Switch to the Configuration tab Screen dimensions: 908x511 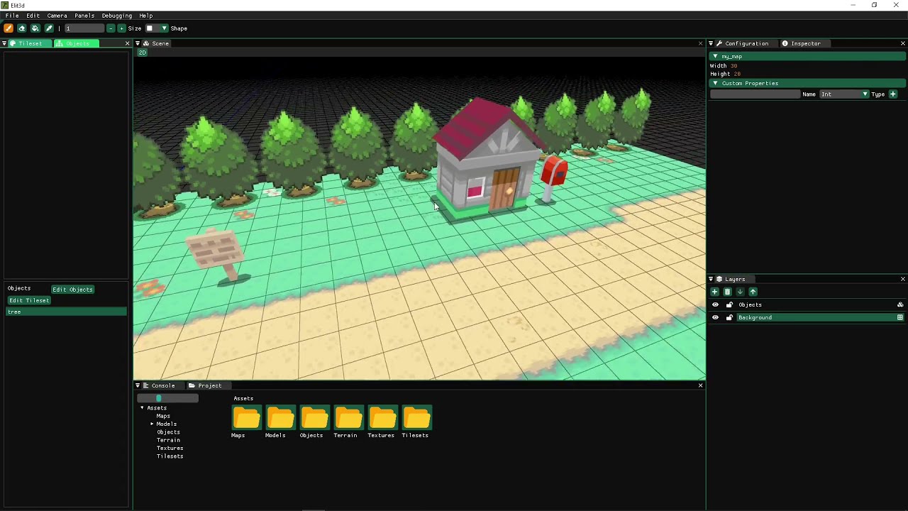pos(743,43)
